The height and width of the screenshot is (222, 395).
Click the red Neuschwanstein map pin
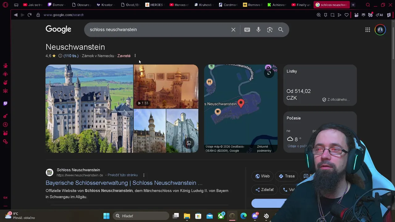tap(241, 103)
